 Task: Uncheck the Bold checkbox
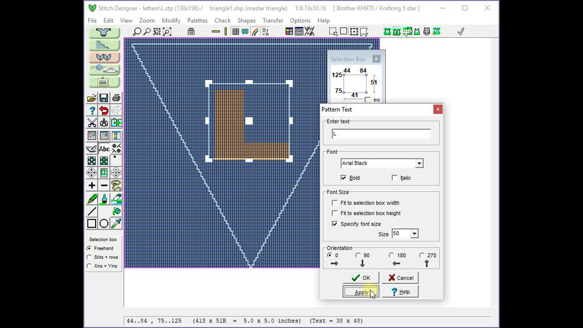tap(343, 178)
